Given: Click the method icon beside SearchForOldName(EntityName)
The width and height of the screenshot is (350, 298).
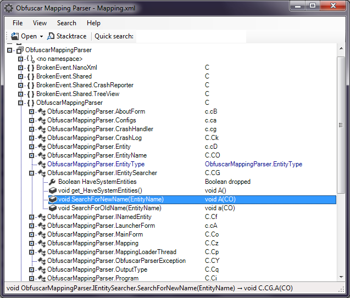Looking at the screenshot, I should (52, 208).
